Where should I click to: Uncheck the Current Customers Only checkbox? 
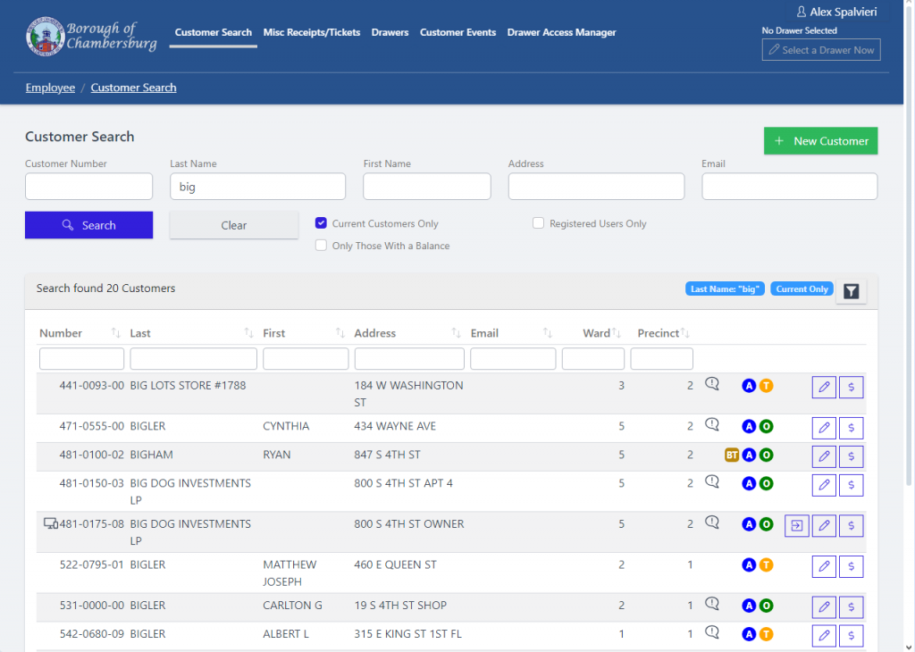click(321, 223)
